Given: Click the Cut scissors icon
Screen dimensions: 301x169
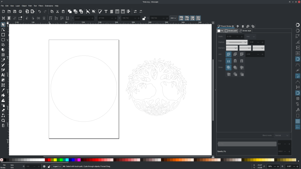Looking at the screenshot, I should [57, 11].
